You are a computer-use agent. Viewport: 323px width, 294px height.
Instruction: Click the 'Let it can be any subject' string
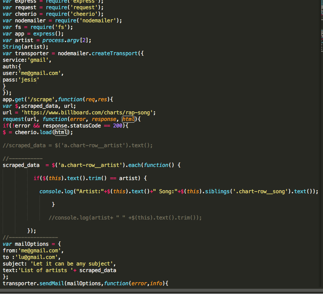pyautogui.click(x=72, y=264)
